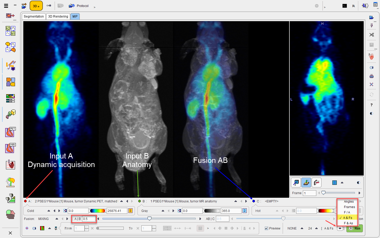Open the A & Fs mode dropdown arrow

(x=340, y=228)
